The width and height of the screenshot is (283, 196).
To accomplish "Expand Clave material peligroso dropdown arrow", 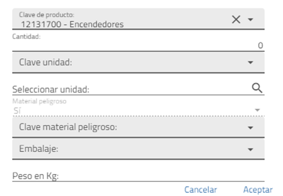I will click(x=251, y=128).
